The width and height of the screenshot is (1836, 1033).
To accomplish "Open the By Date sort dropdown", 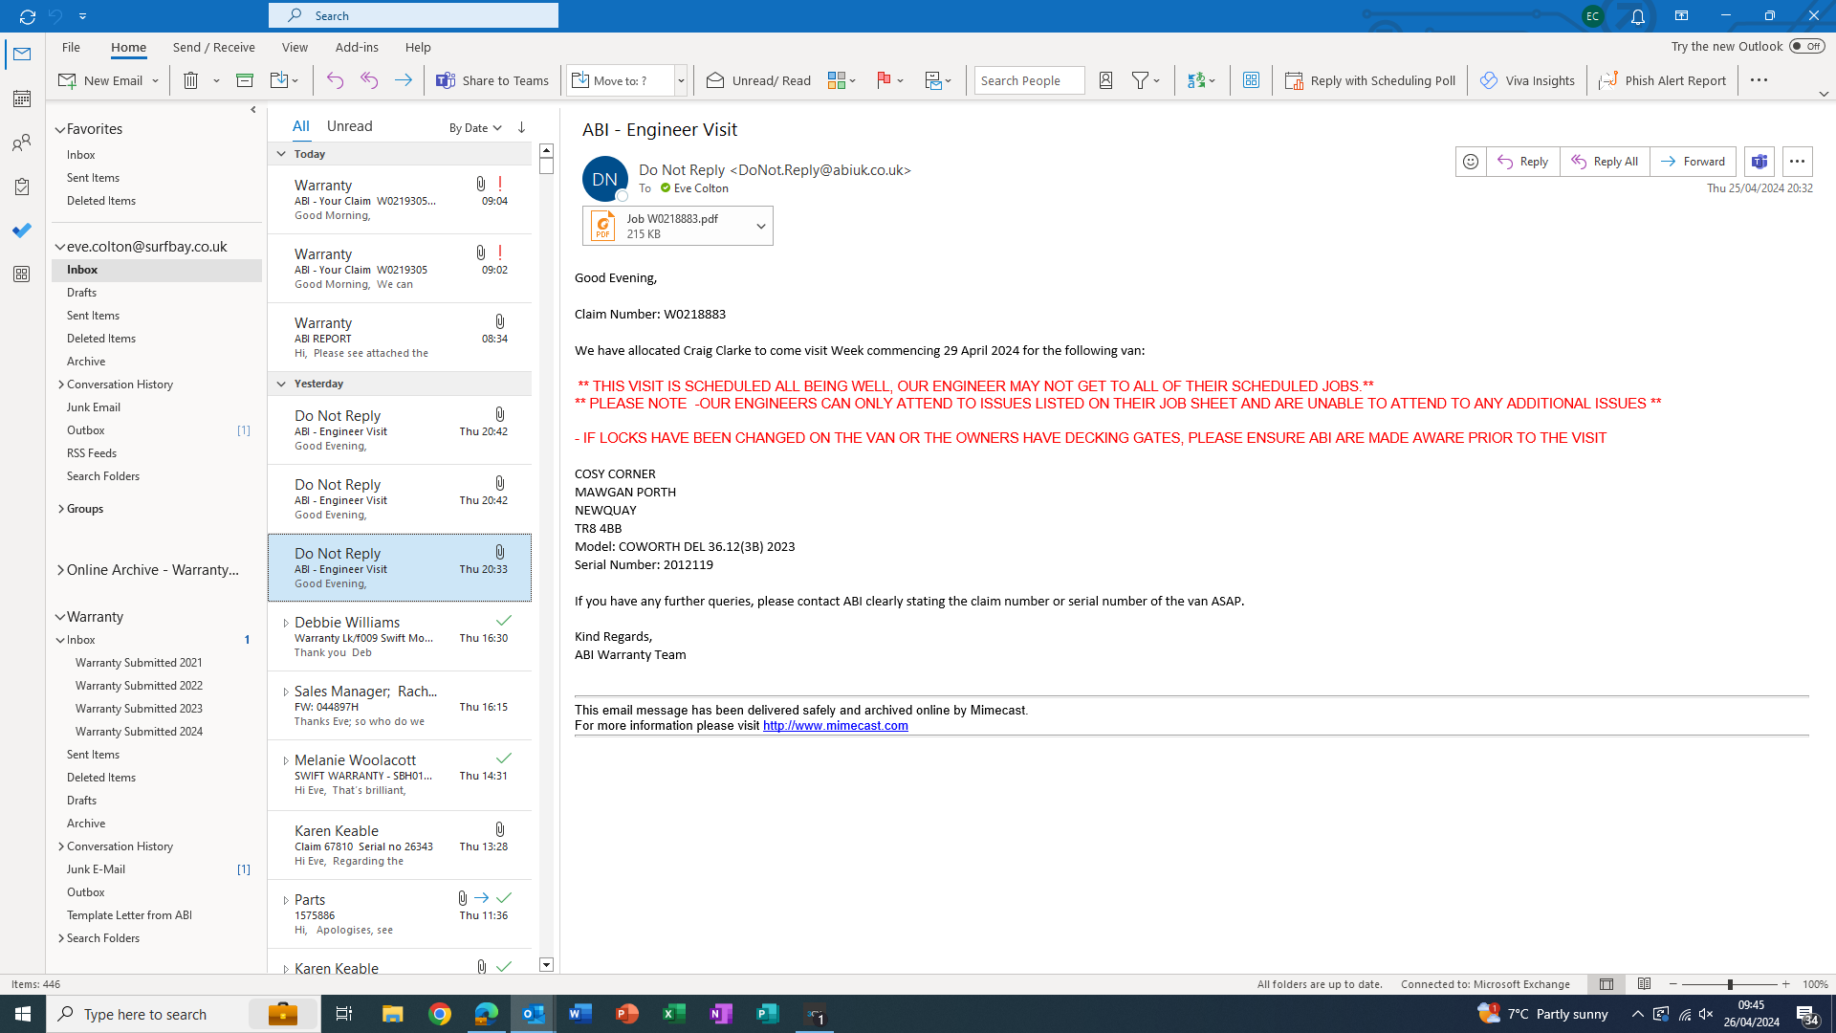I will 475,128.
